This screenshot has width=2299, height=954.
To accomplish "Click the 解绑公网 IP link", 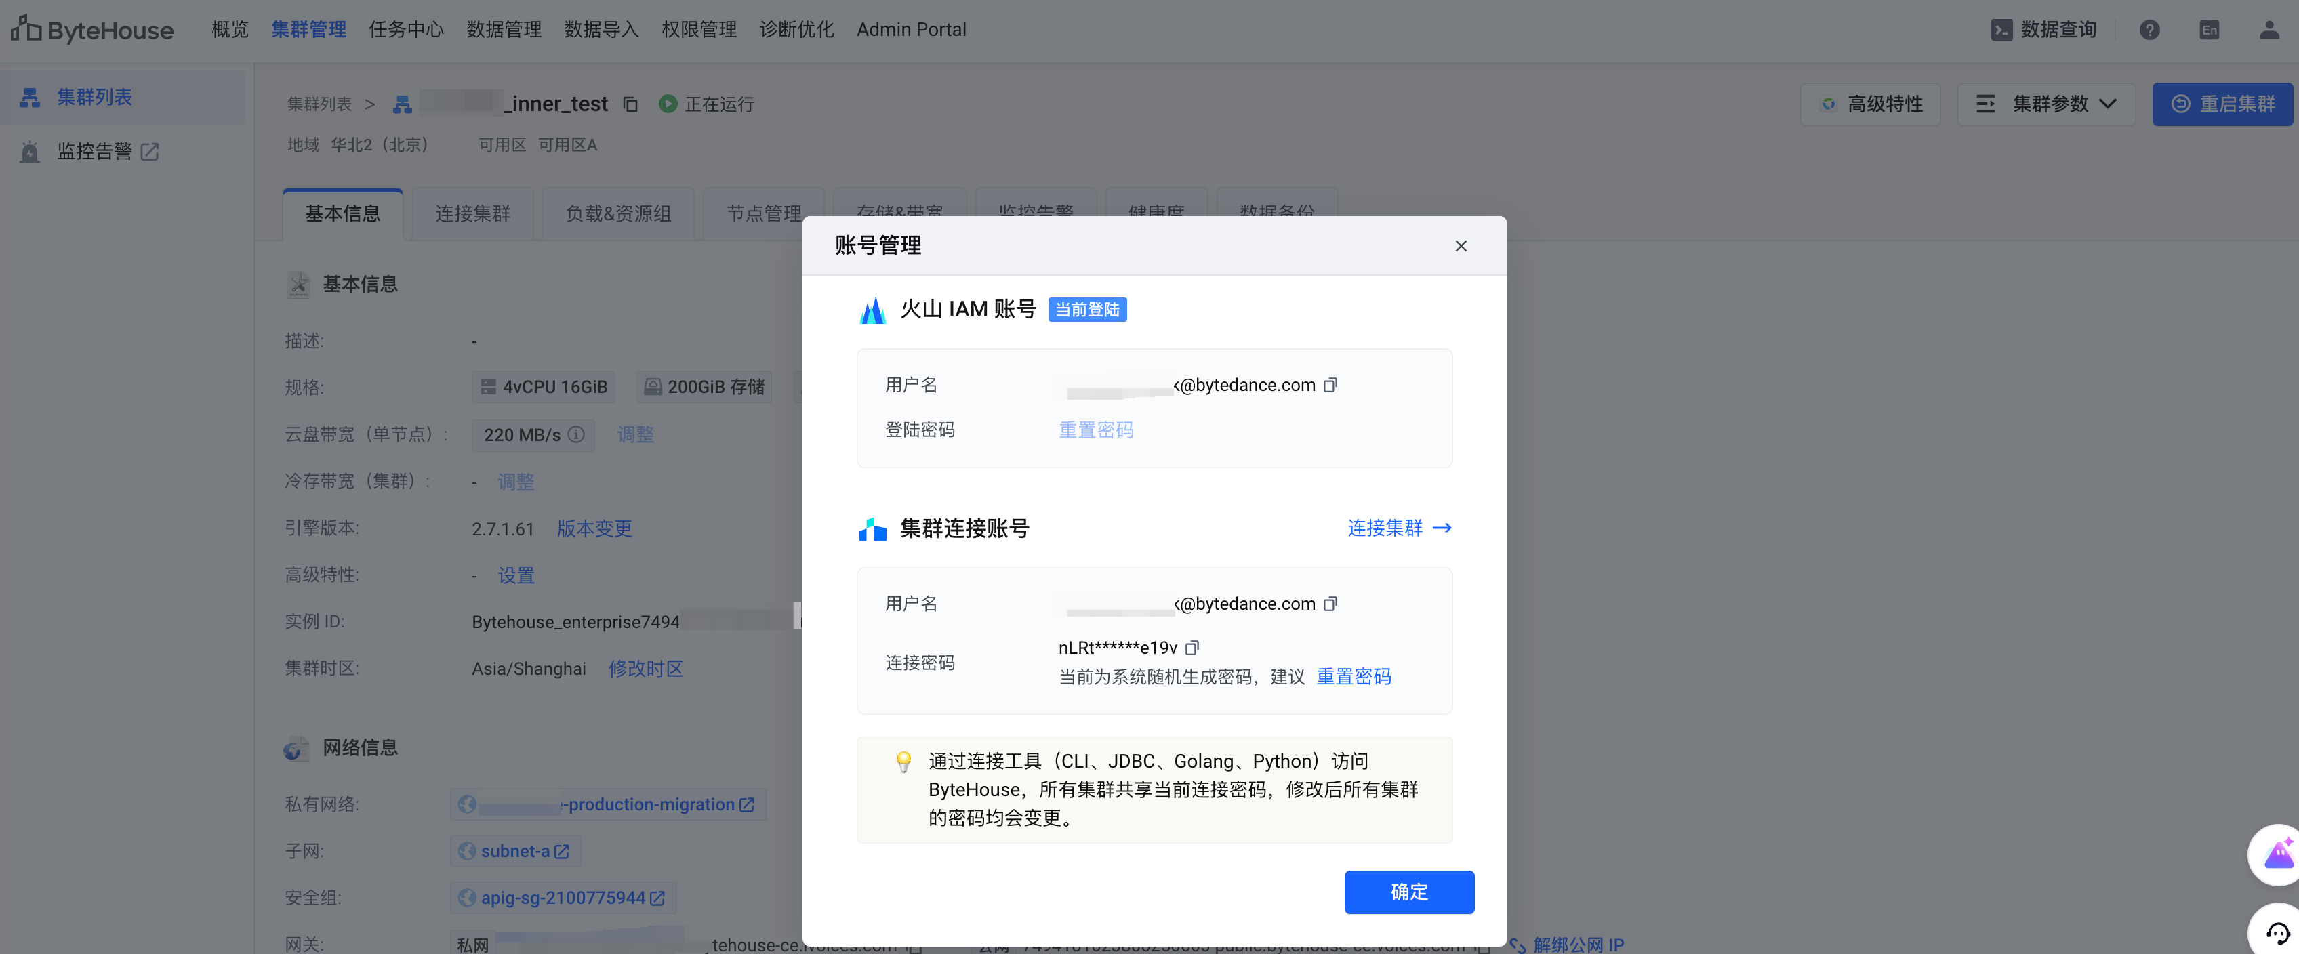I will (1578, 945).
